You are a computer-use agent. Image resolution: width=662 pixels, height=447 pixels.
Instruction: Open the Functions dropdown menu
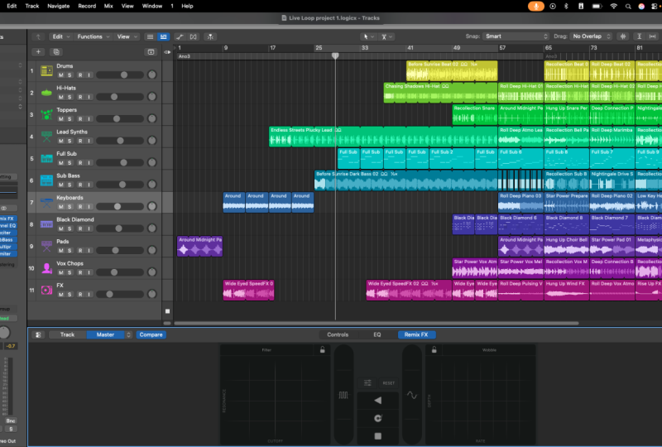(x=94, y=36)
